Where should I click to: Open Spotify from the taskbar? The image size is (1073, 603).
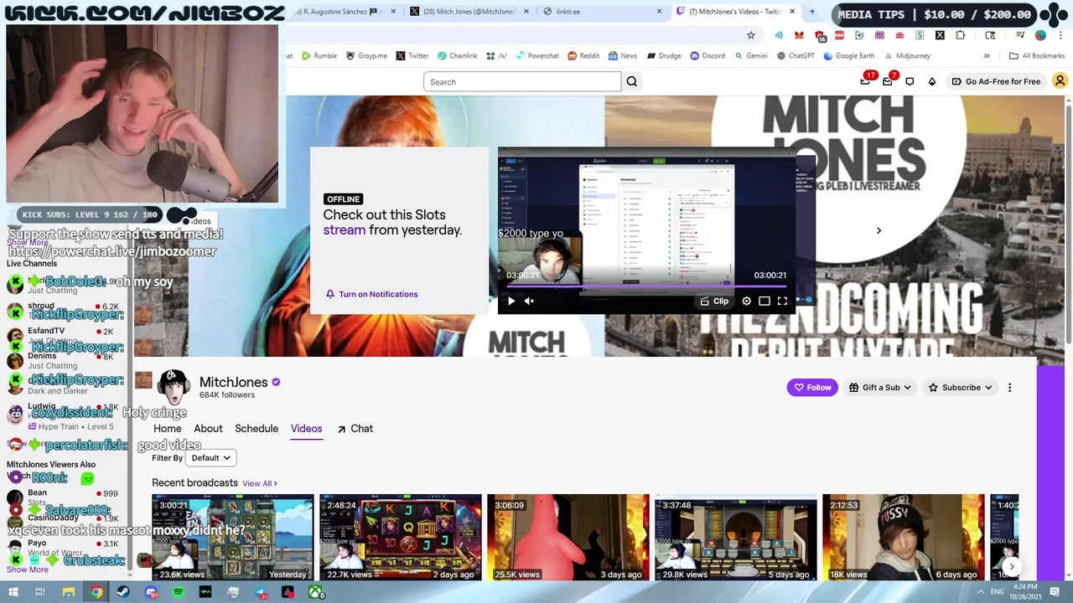point(178,592)
